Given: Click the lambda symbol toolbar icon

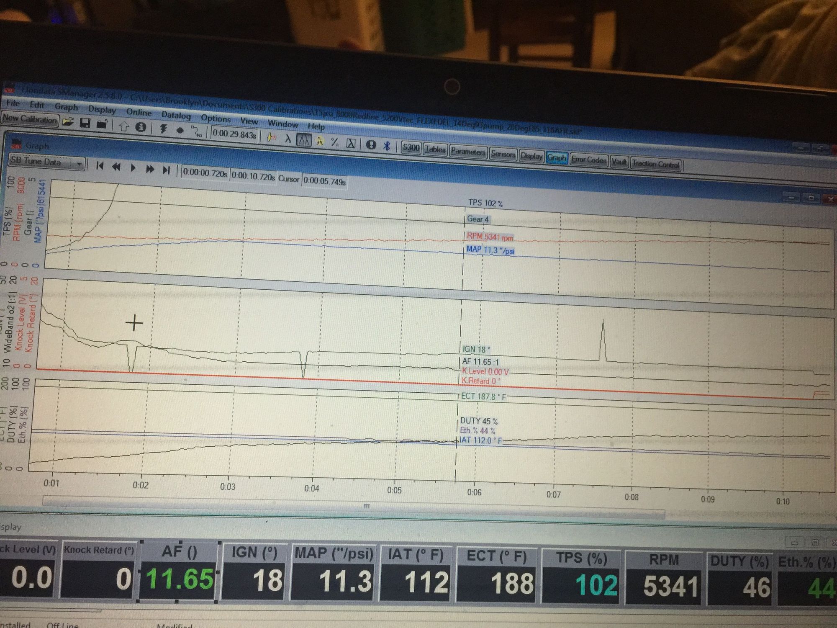Looking at the screenshot, I should tap(288, 139).
